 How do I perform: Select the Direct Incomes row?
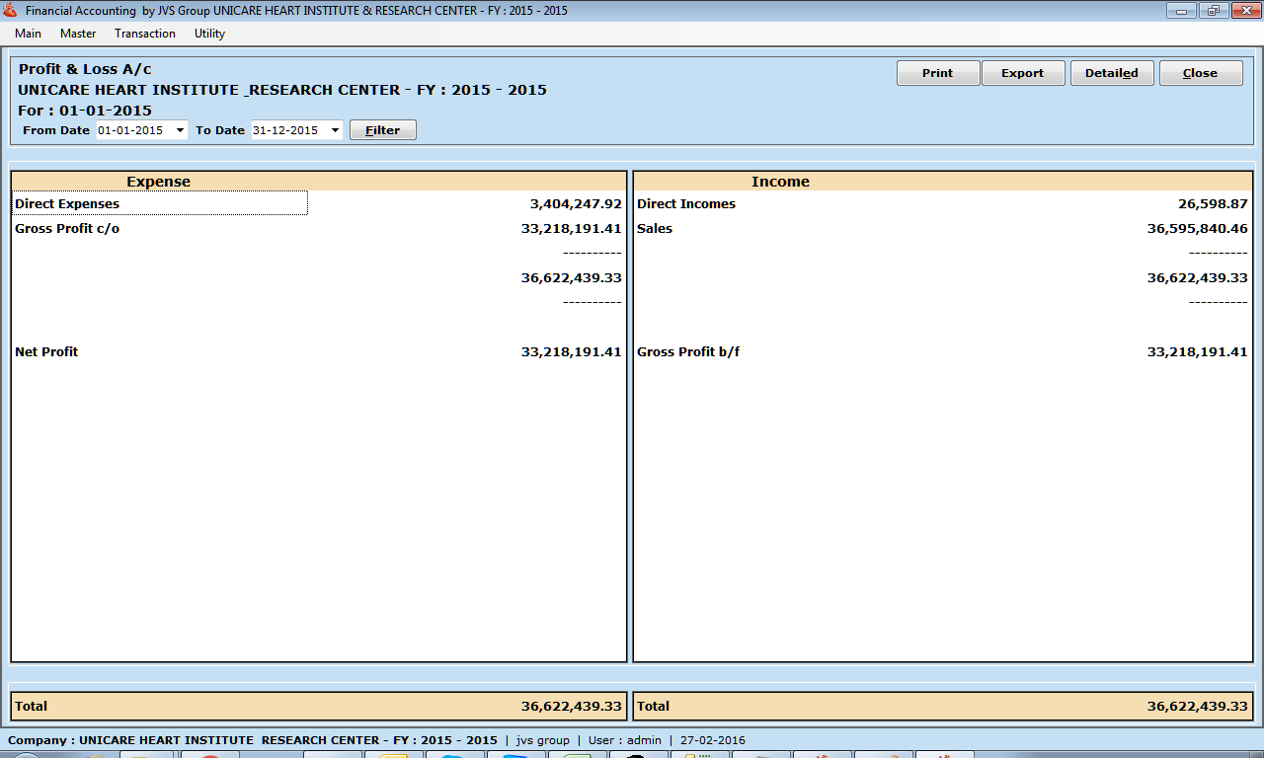pos(686,204)
